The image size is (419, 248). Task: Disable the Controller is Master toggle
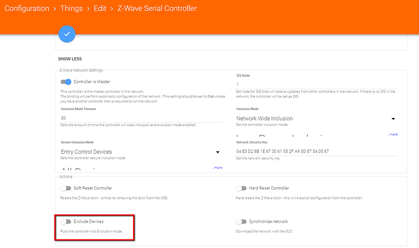coord(66,81)
